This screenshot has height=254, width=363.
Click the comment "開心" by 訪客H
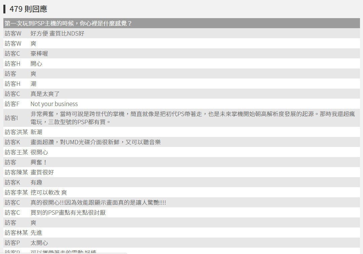[36, 64]
